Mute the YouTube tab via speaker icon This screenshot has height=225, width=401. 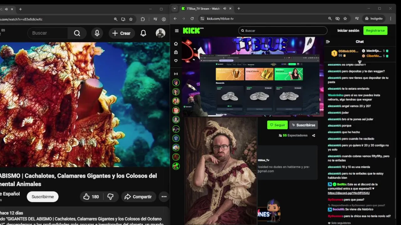click(7, 9)
